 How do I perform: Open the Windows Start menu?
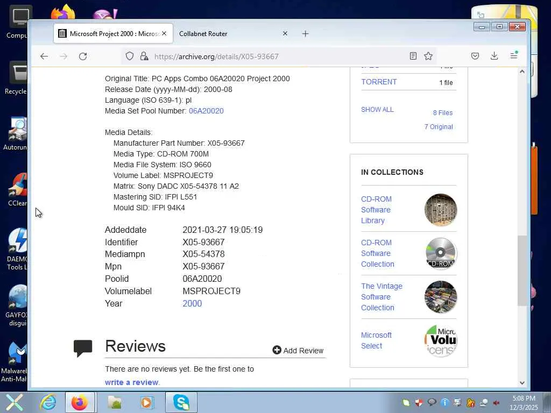click(x=14, y=402)
